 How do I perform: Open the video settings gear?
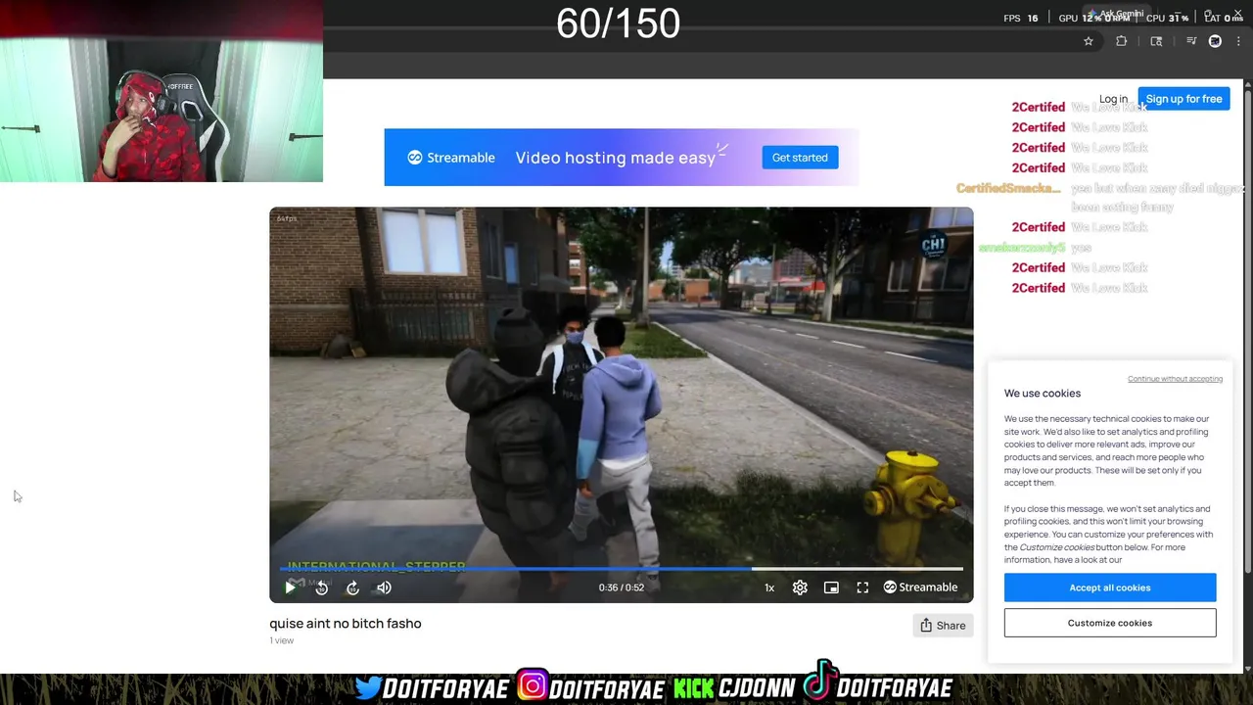tap(800, 587)
